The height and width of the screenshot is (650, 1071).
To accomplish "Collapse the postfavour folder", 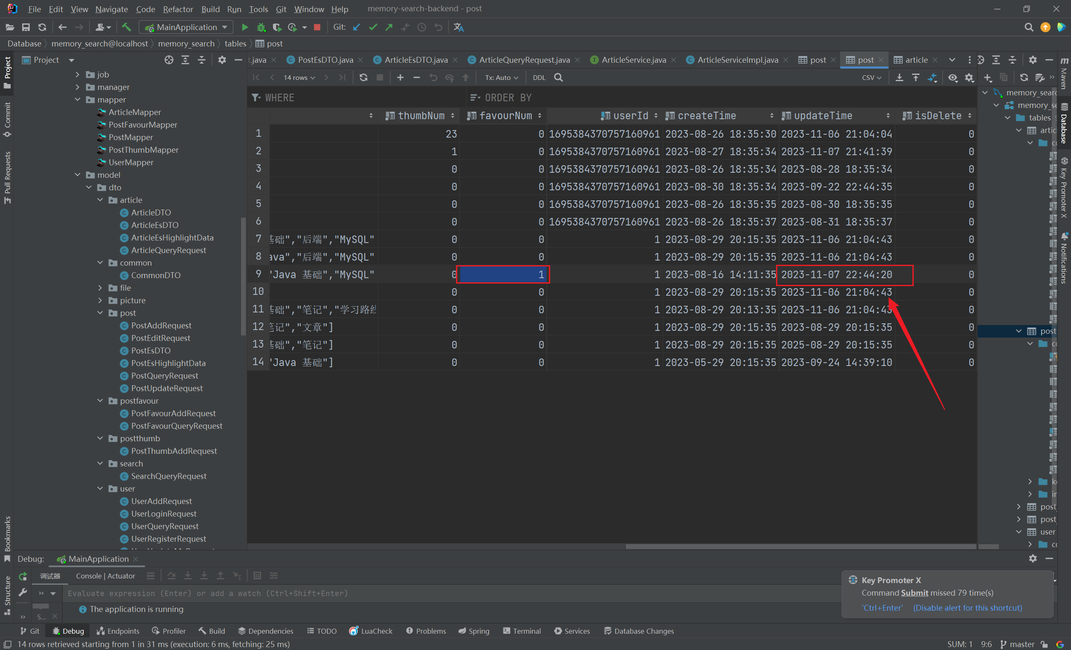I will click(100, 401).
